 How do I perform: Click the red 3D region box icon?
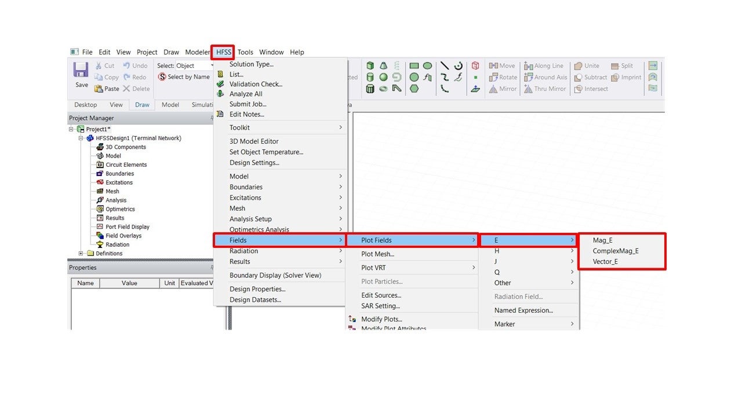pyautogui.click(x=475, y=65)
